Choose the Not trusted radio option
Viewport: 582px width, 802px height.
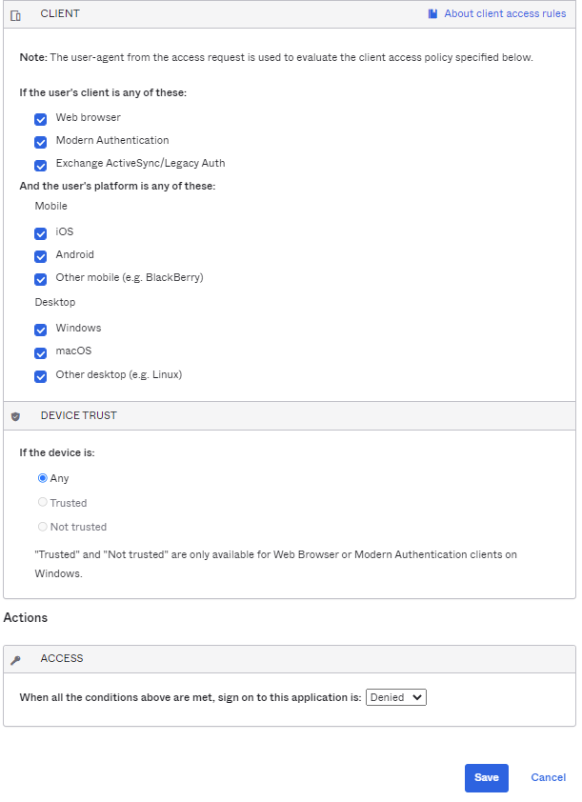[x=43, y=527]
